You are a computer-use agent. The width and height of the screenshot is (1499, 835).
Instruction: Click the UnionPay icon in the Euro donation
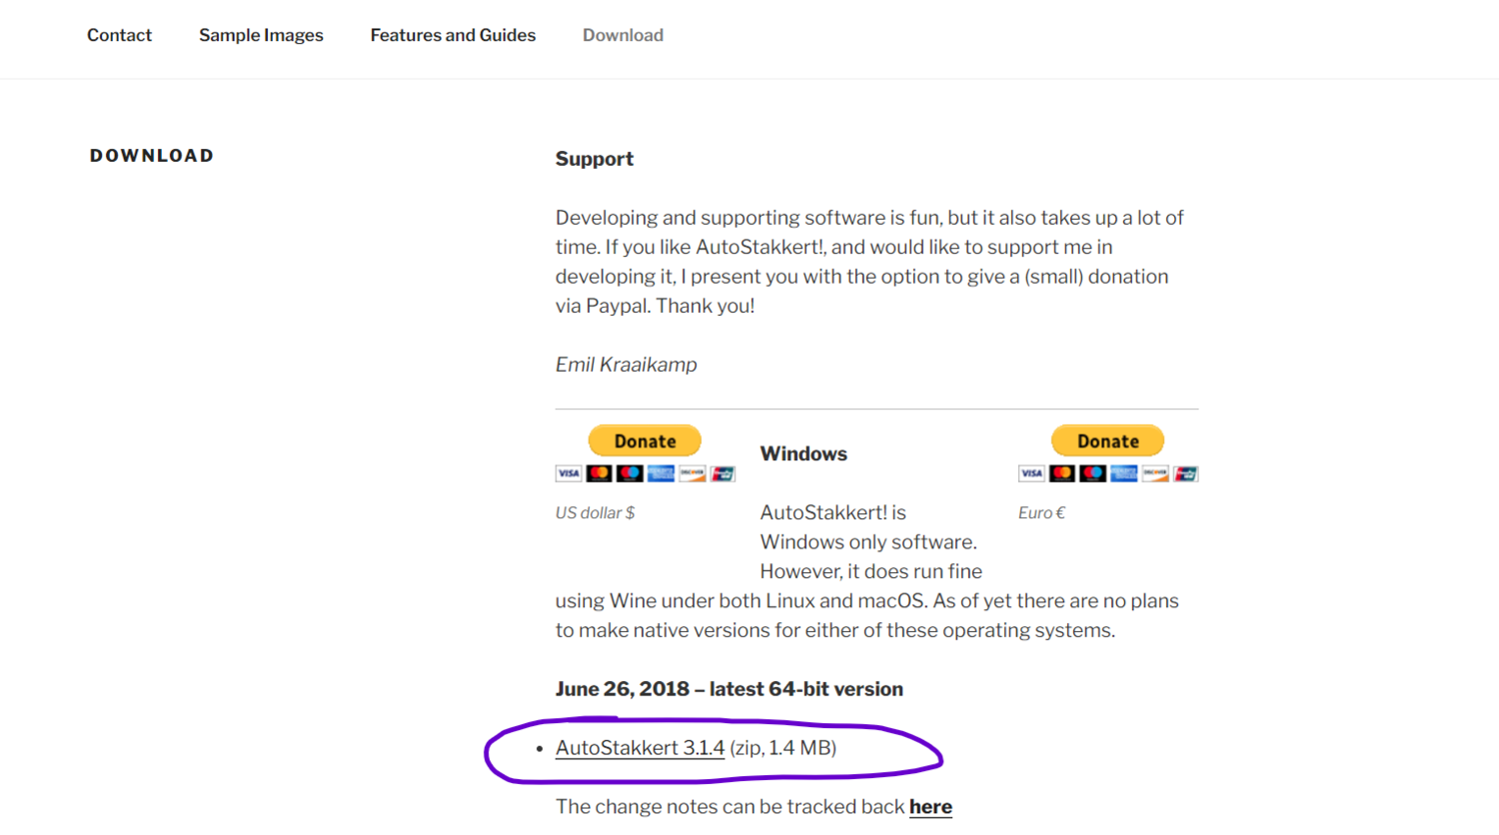[1186, 473]
